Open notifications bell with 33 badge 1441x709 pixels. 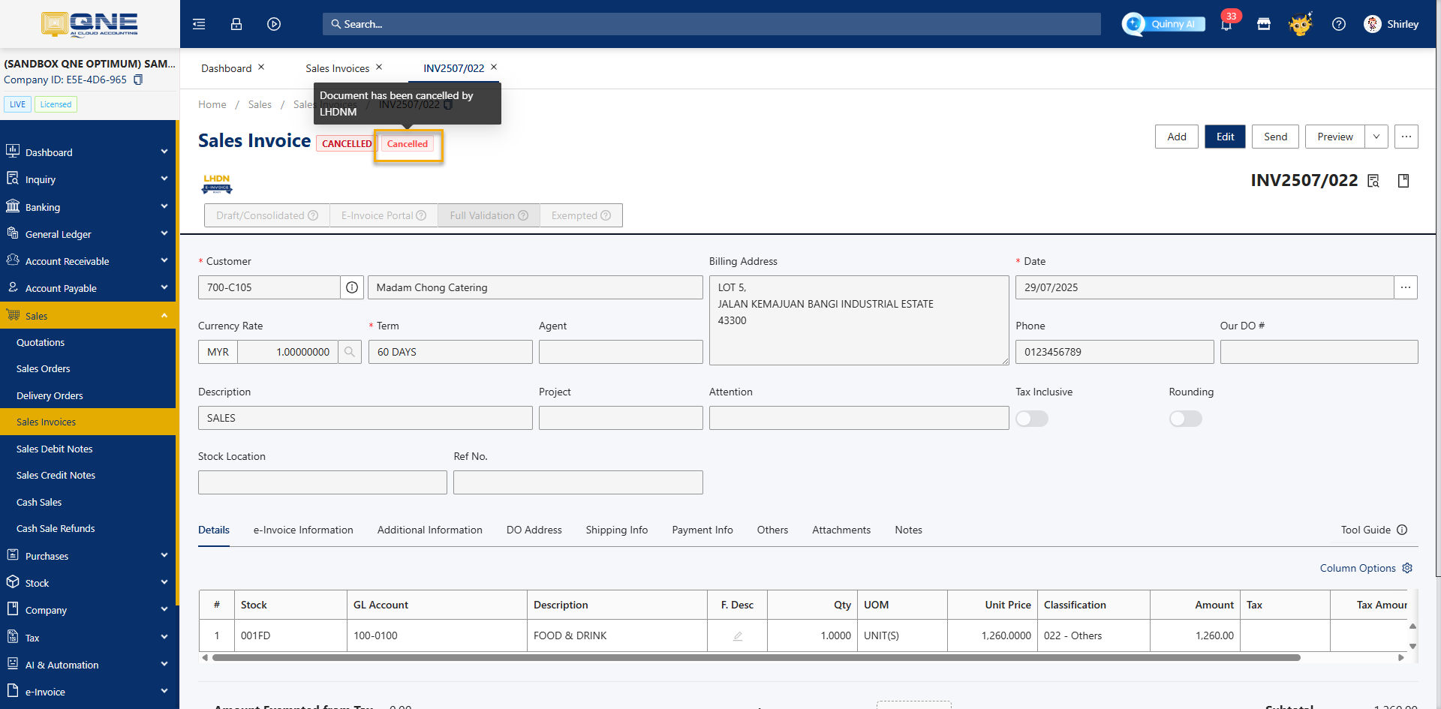(1226, 24)
